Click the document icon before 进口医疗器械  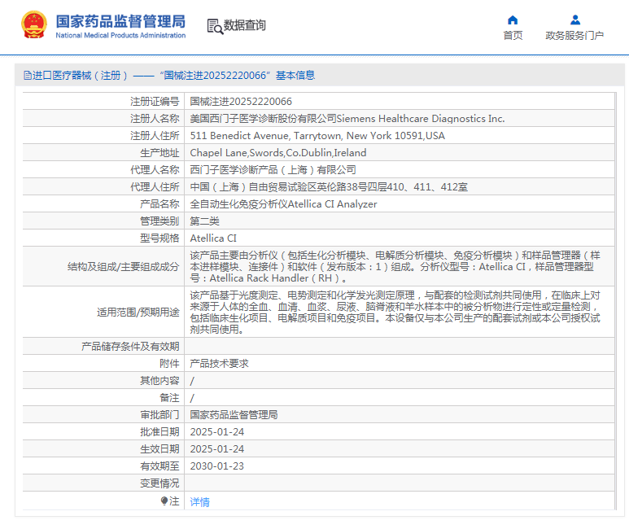pos(28,76)
